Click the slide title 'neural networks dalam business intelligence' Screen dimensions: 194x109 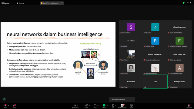[55, 34]
